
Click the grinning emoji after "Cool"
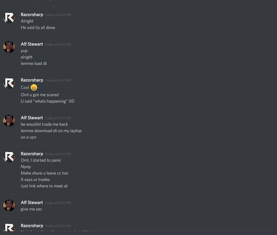(34, 87)
